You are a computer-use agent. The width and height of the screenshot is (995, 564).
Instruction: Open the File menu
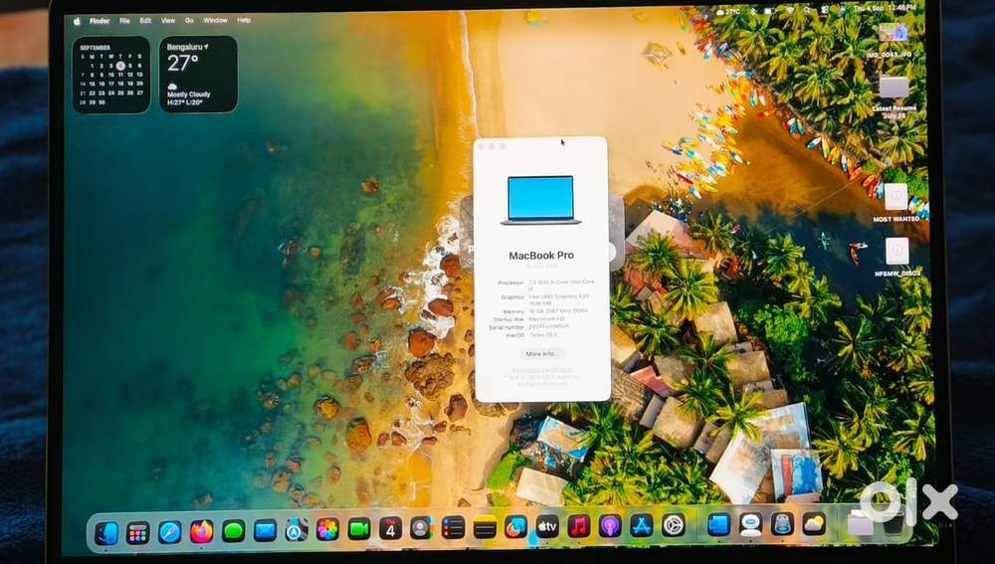(124, 20)
